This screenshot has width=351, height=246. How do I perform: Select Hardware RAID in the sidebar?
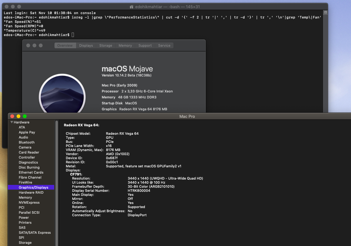click(x=31, y=192)
